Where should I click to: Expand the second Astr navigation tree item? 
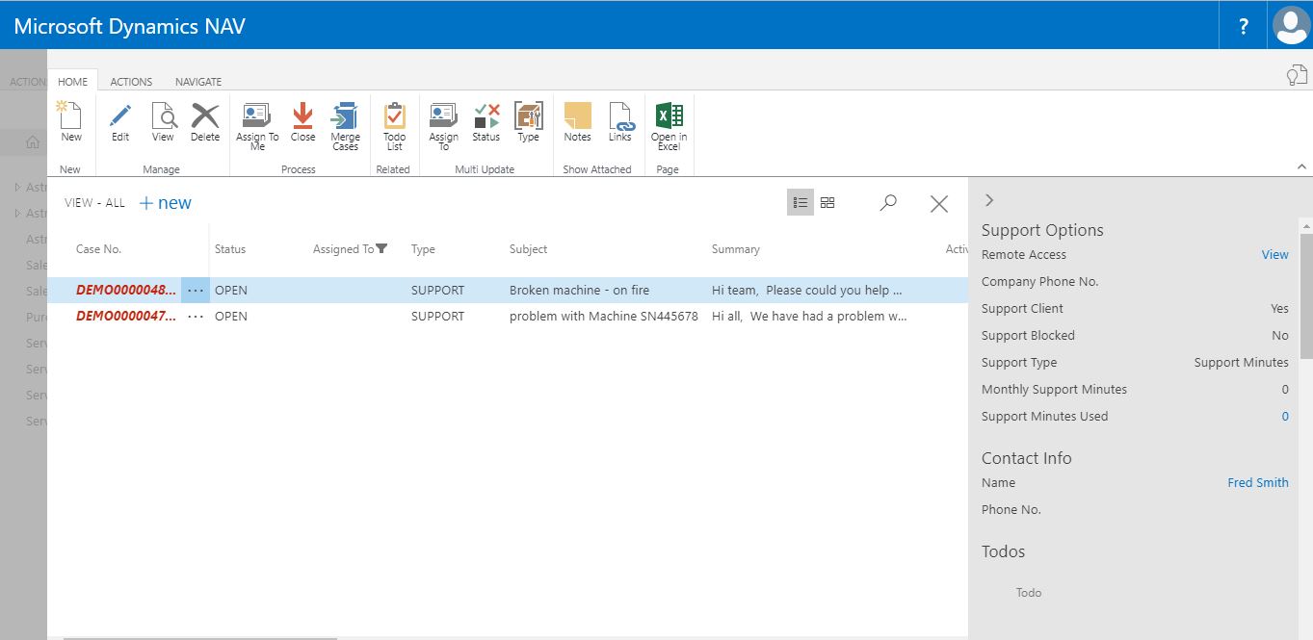(17, 213)
